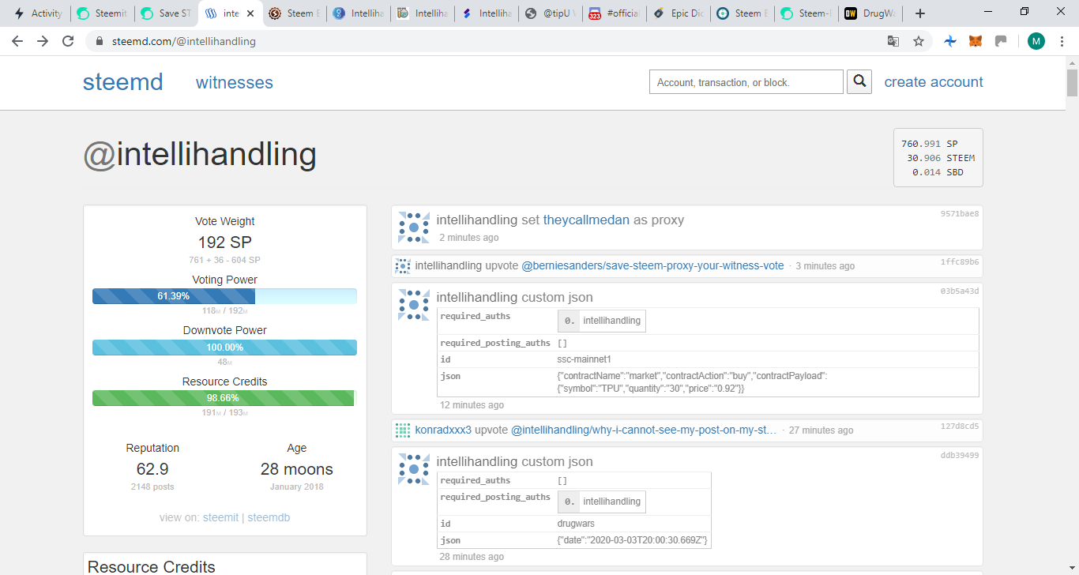View account on steemdb link

coord(269,517)
